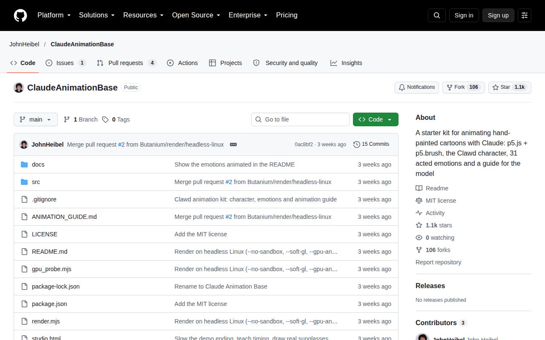This screenshot has width=545, height=340.
Task: Open the Notifications button
Action: click(417, 88)
